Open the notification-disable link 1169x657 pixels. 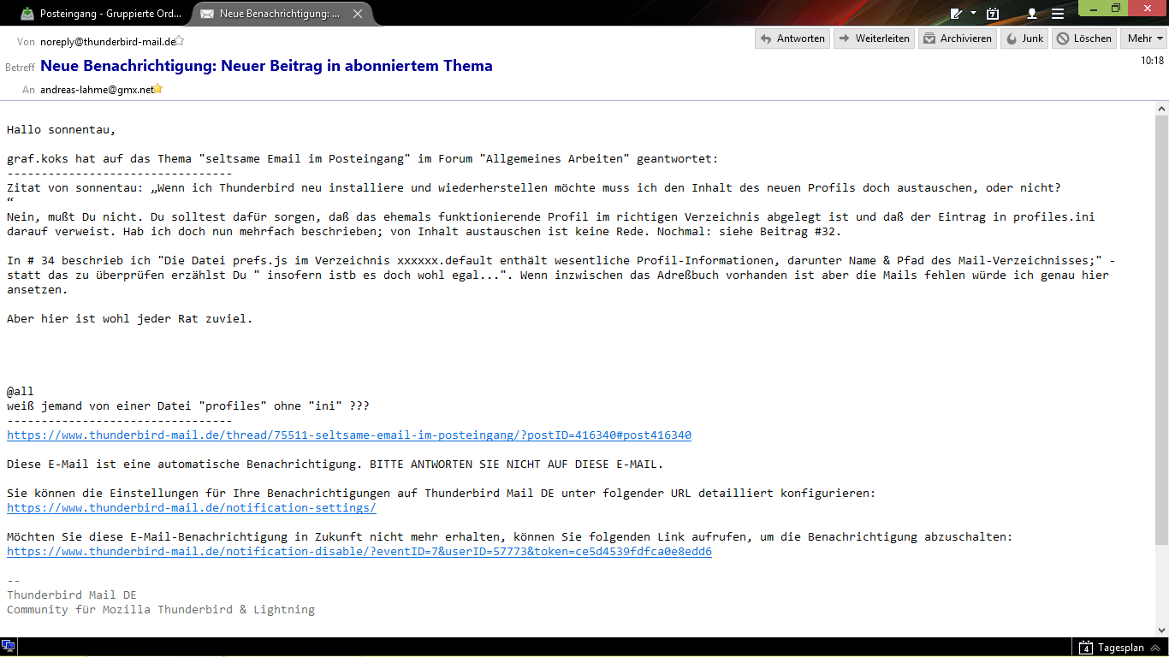359,552
